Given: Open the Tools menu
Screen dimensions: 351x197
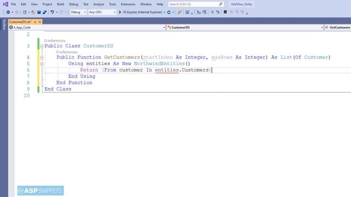Looking at the screenshot, I should [112, 4].
